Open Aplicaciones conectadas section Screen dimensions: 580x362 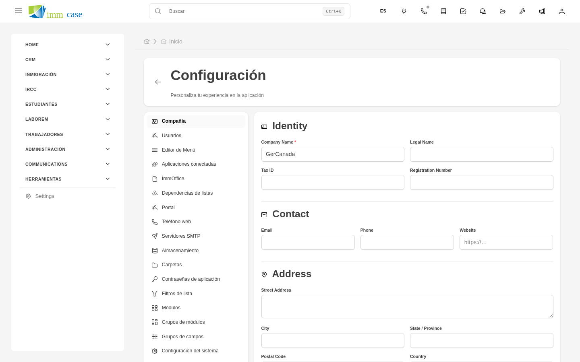click(196, 164)
